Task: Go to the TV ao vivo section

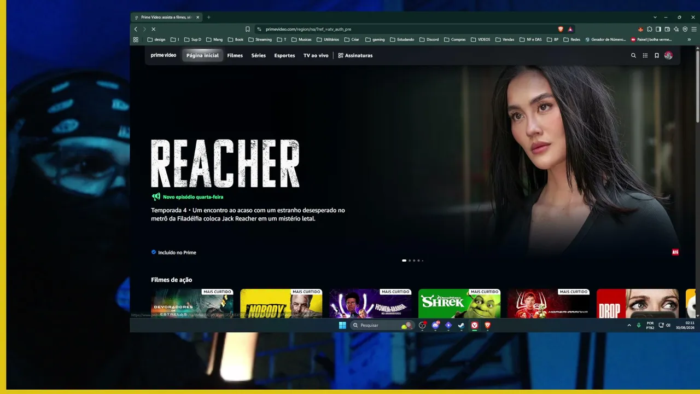Action: [x=316, y=55]
